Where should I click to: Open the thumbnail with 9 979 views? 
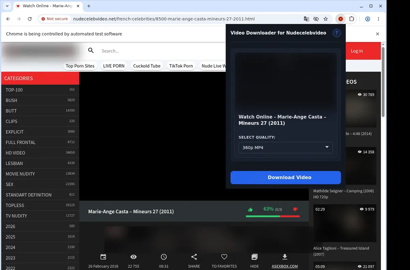345,224
